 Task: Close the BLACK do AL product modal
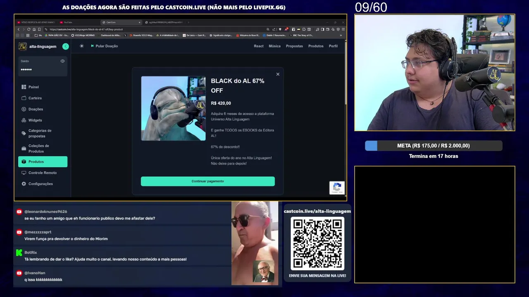pos(278,74)
